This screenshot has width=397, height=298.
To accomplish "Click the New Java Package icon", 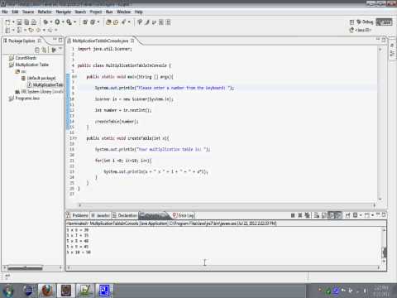I will [x=85, y=22].
